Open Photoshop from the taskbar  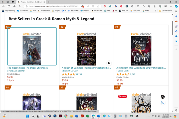55,116
